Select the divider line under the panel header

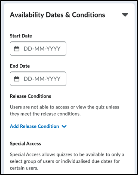pos(69,26)
